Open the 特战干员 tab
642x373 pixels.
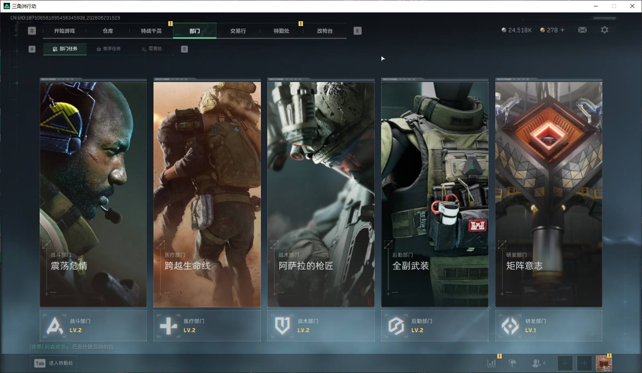point(151,31)
